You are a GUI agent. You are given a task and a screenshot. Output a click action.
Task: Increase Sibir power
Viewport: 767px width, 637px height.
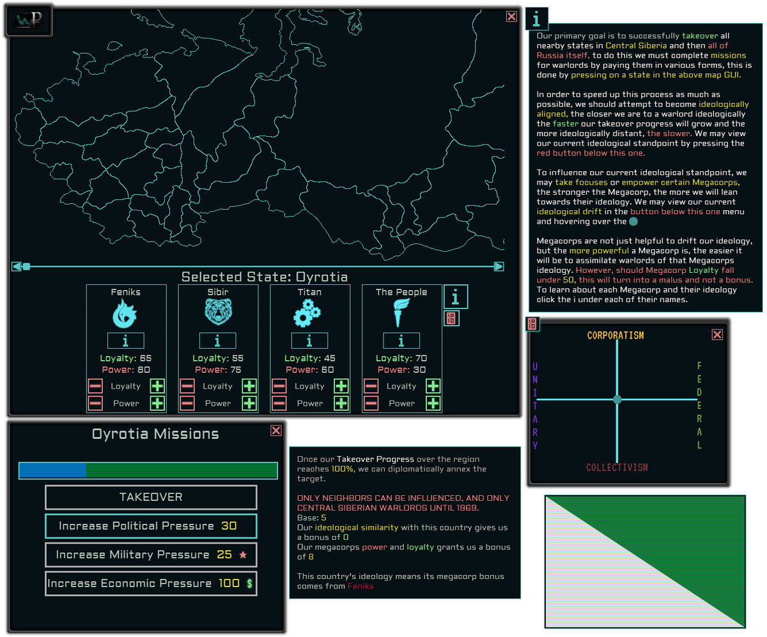[249, 403]
